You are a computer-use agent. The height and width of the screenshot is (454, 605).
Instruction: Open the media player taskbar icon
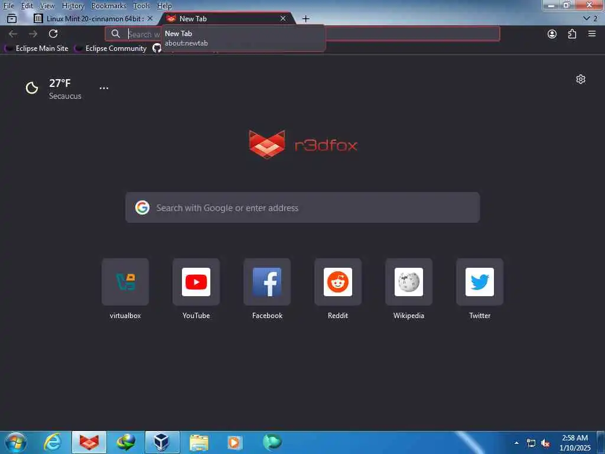coord(235,442)
